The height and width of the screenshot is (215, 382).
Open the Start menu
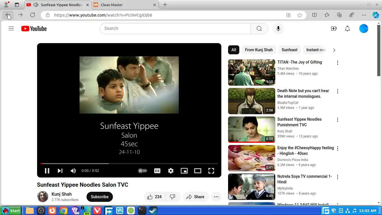coord(12,211)
